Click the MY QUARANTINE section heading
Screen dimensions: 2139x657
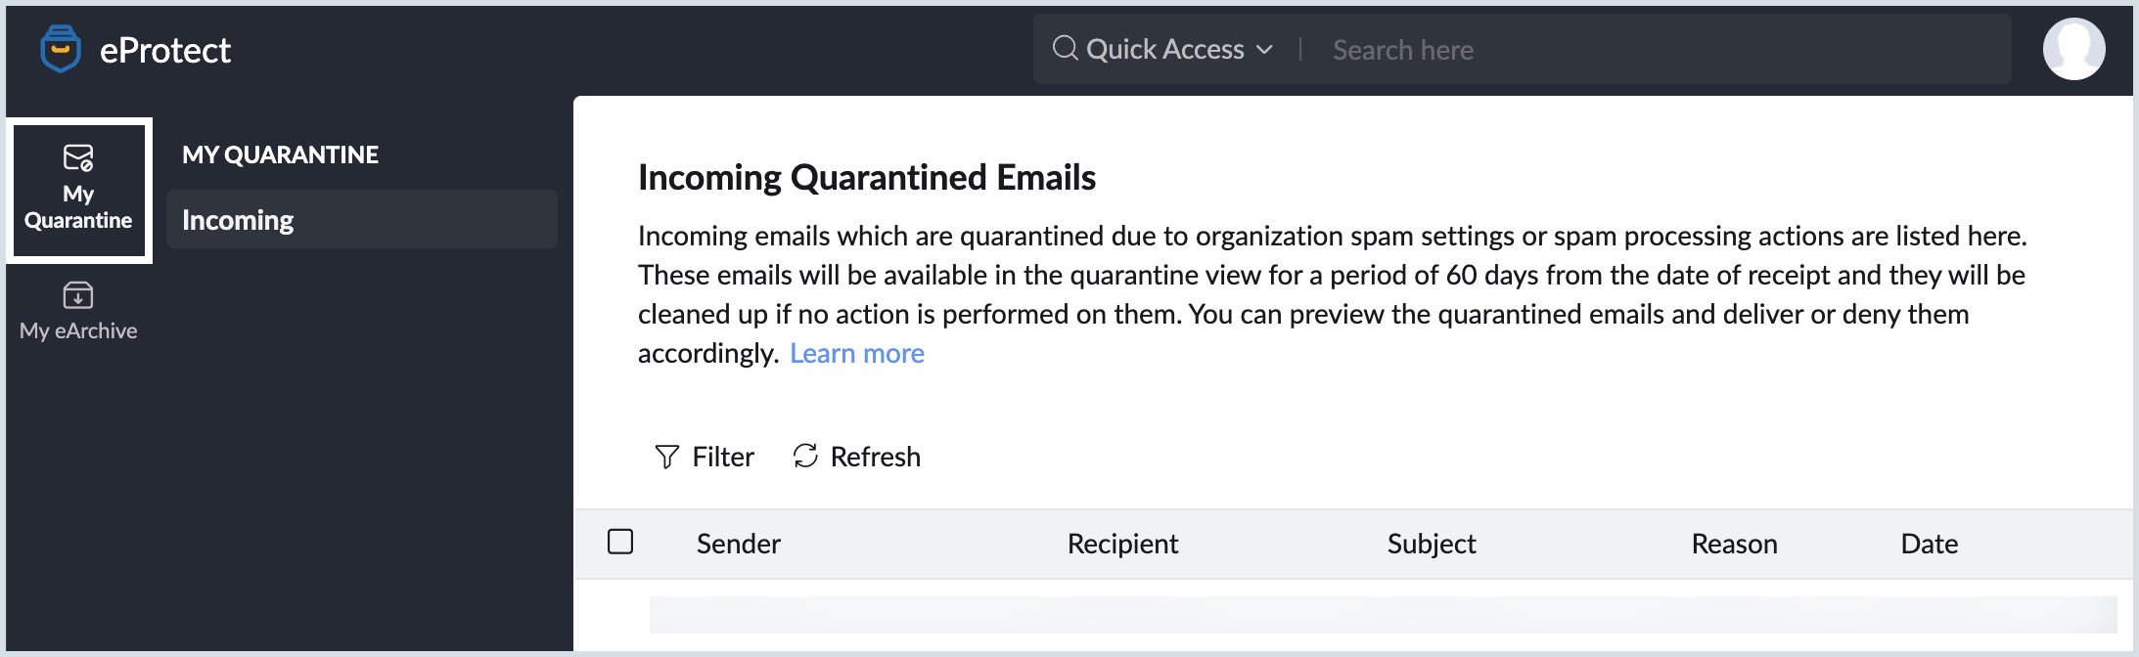tap(280, 154)
